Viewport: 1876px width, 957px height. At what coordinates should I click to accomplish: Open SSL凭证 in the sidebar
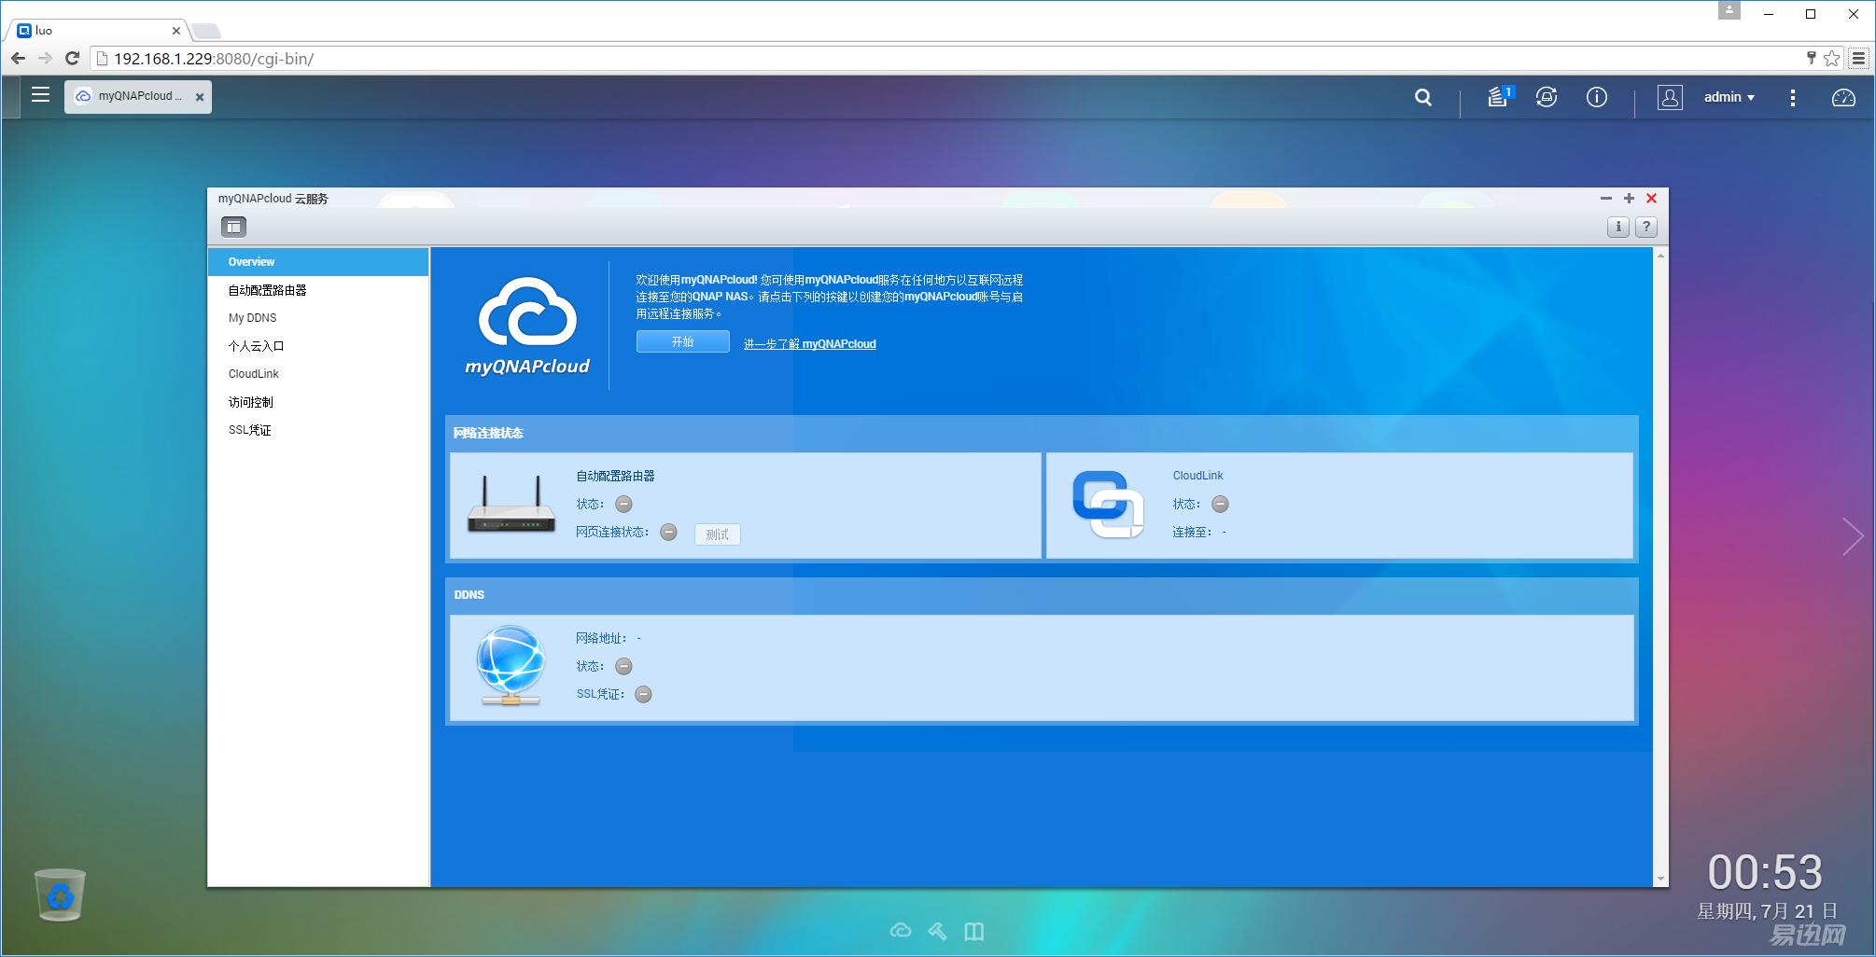318,430
